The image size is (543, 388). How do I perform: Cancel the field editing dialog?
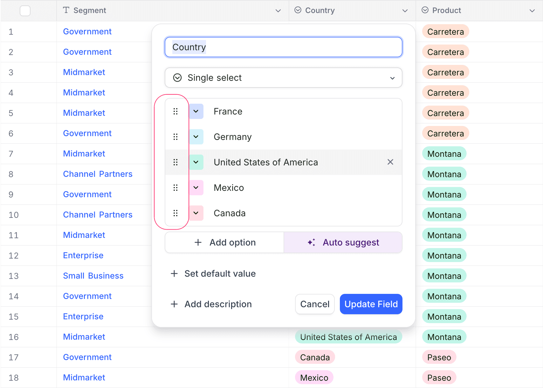pos(314,304)
